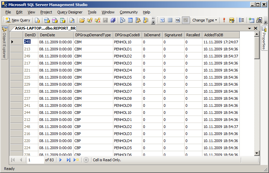Open the Query Designer menu

tap(70, 12)
